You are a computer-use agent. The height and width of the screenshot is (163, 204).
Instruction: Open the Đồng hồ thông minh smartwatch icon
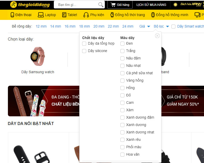pyautogui.click(x=153, y=15)
